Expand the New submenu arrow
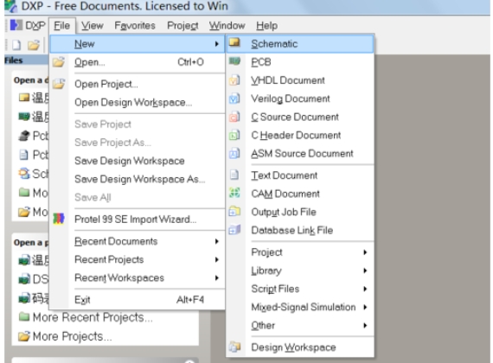This screenshot has width=493, height=363. pos(216,44)
